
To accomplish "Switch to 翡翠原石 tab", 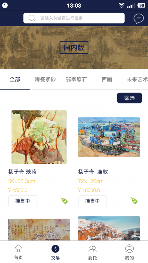I will point(76,80).
